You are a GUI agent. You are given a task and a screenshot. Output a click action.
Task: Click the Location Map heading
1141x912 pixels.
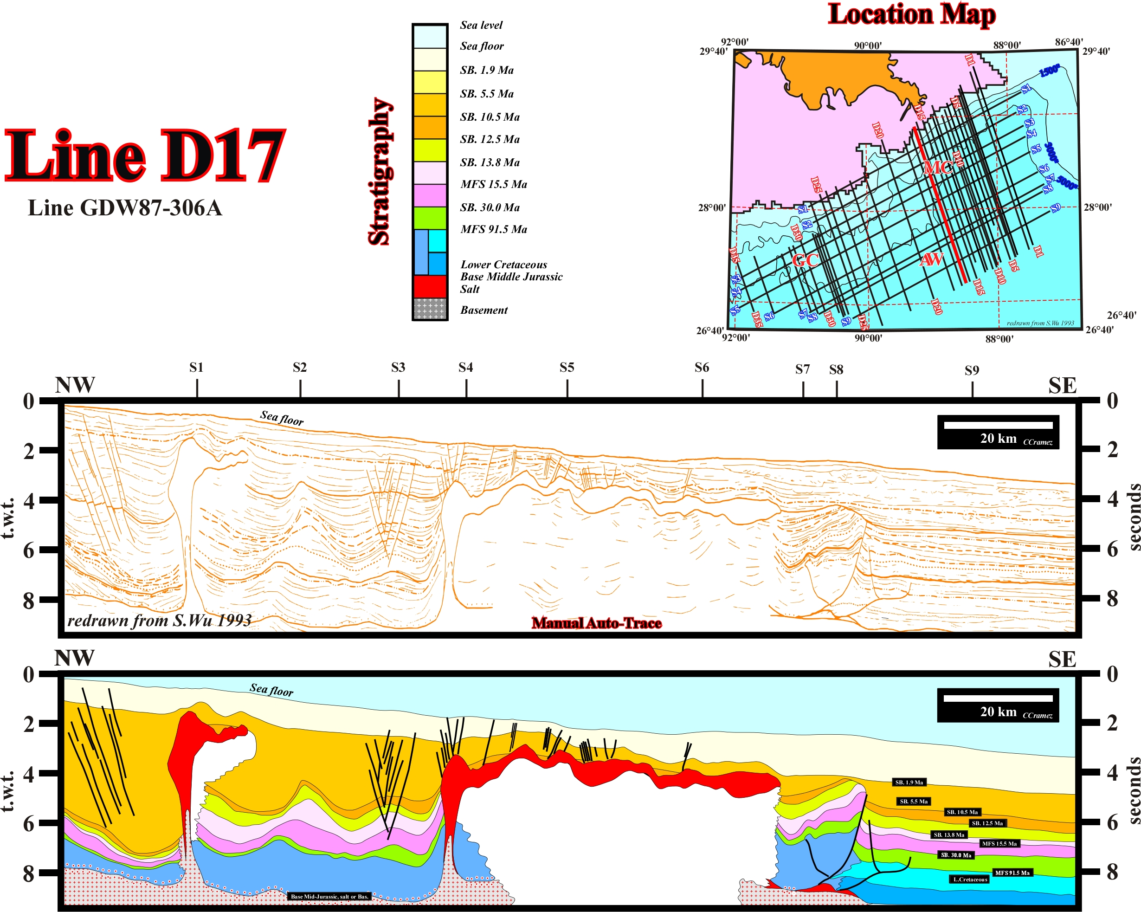pos(911,14)
